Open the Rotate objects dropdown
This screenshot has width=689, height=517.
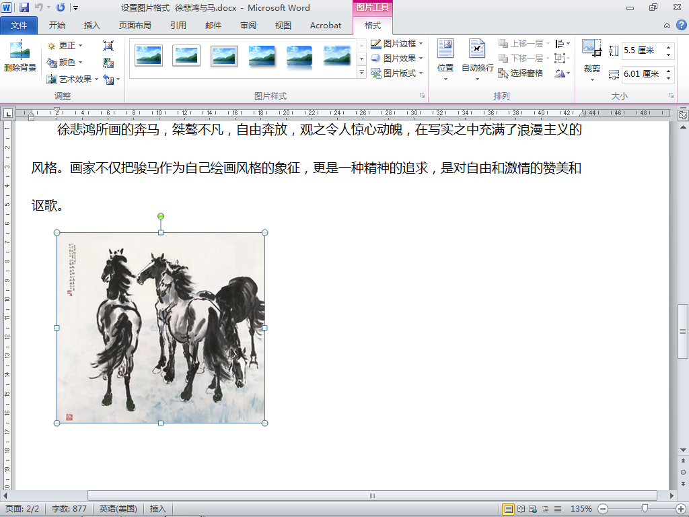[563, 73]
